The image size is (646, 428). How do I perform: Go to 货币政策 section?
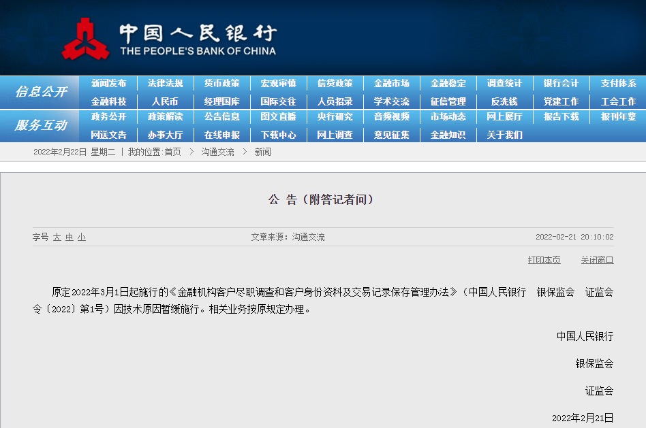pyautogui.click(x=221, y=84)
